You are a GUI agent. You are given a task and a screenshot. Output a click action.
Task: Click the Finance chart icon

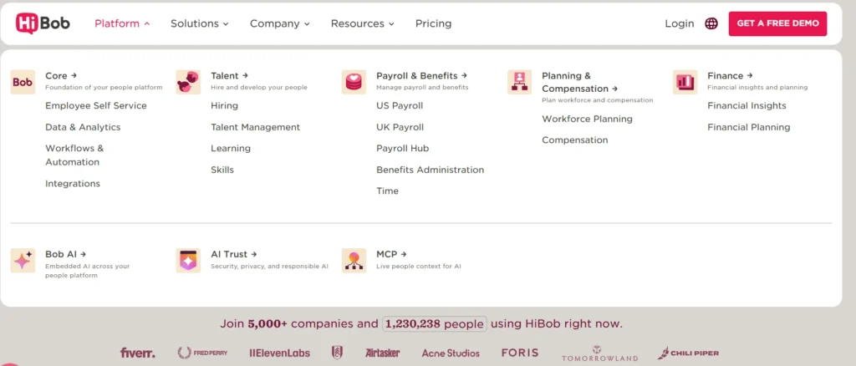(x=685, y=83)
